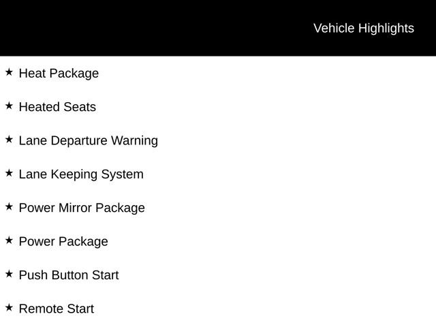Click the Lane Departure Warning text
The width and height of the screenshot is (436, 327).
88,140
